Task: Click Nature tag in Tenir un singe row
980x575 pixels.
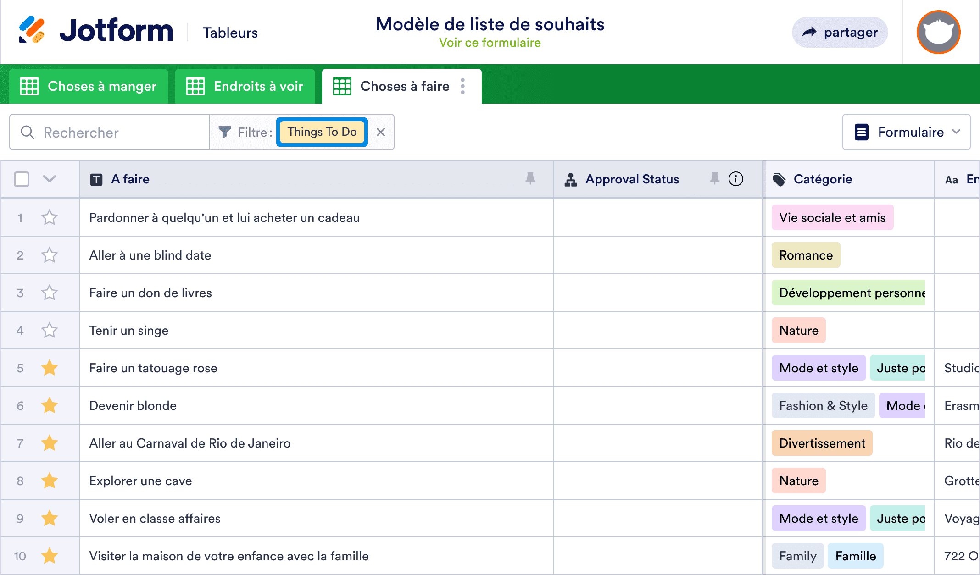Action: click(x=798, y=330)
